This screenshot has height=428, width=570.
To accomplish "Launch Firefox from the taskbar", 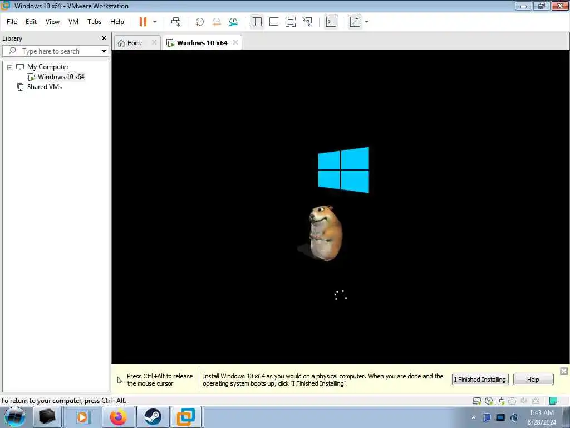I will [119, 417].
